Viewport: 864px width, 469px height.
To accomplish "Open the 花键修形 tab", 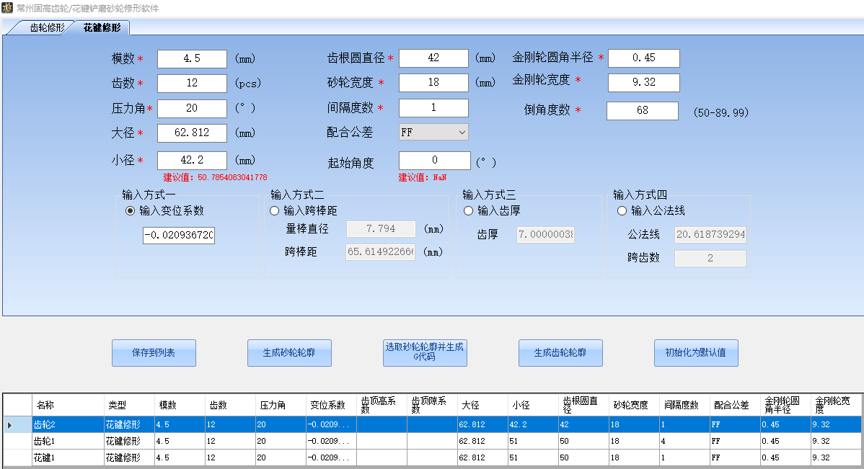I will point(102,28).
